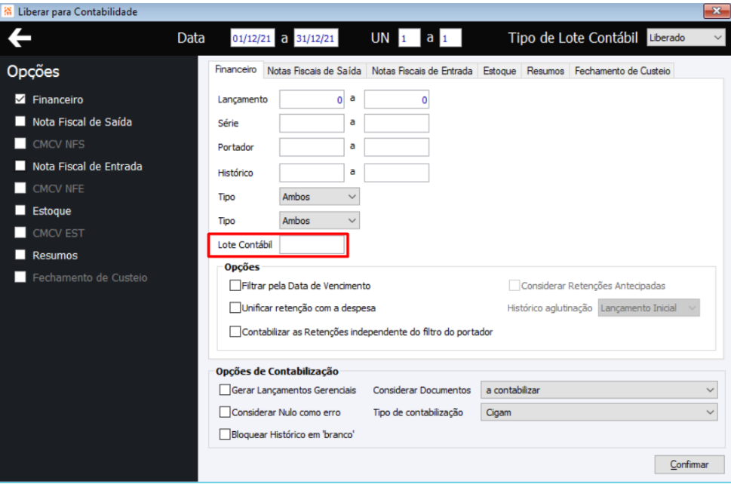
Task: Switch to the Estoque tab
Action: coord(499,71)
